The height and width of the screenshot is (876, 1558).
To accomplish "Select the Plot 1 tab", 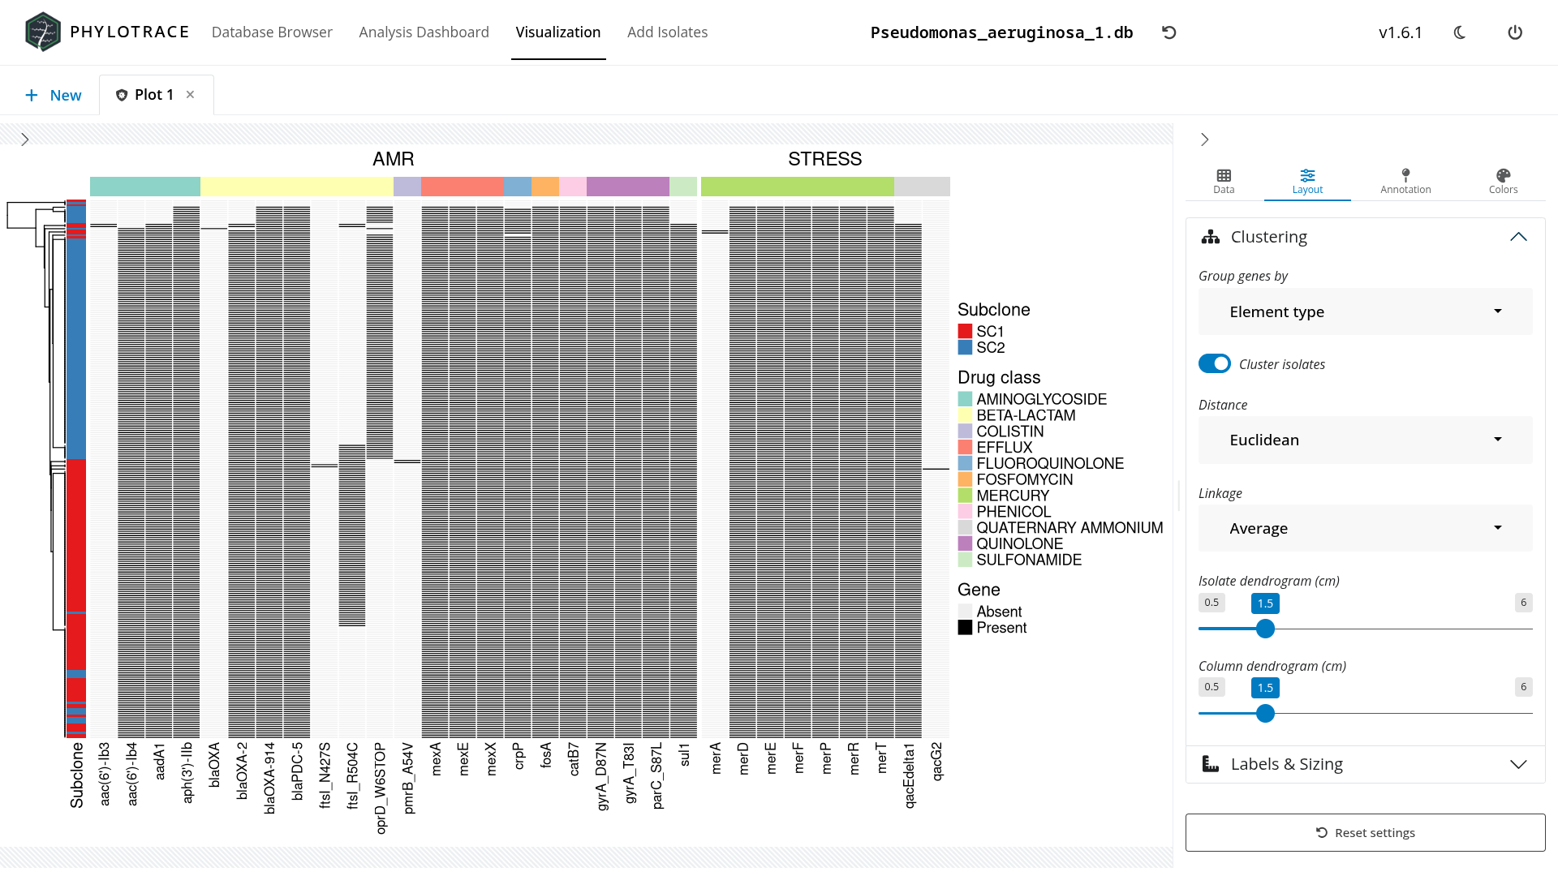I will pos(154,95).
